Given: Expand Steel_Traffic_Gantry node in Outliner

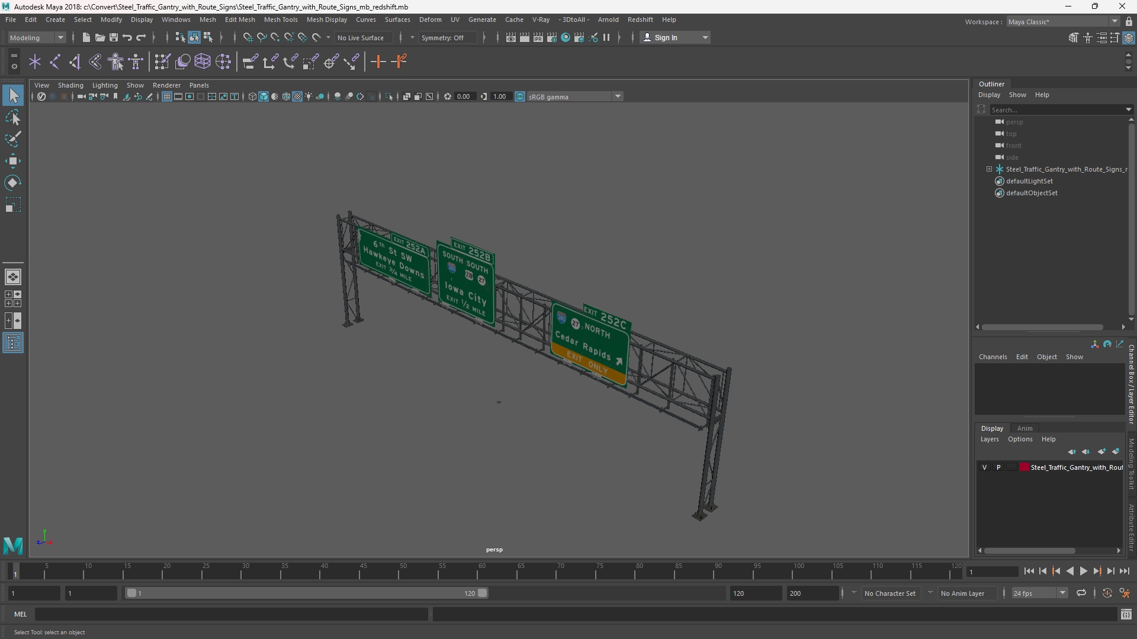Looking at the screenshot, I should click(989, 169).
